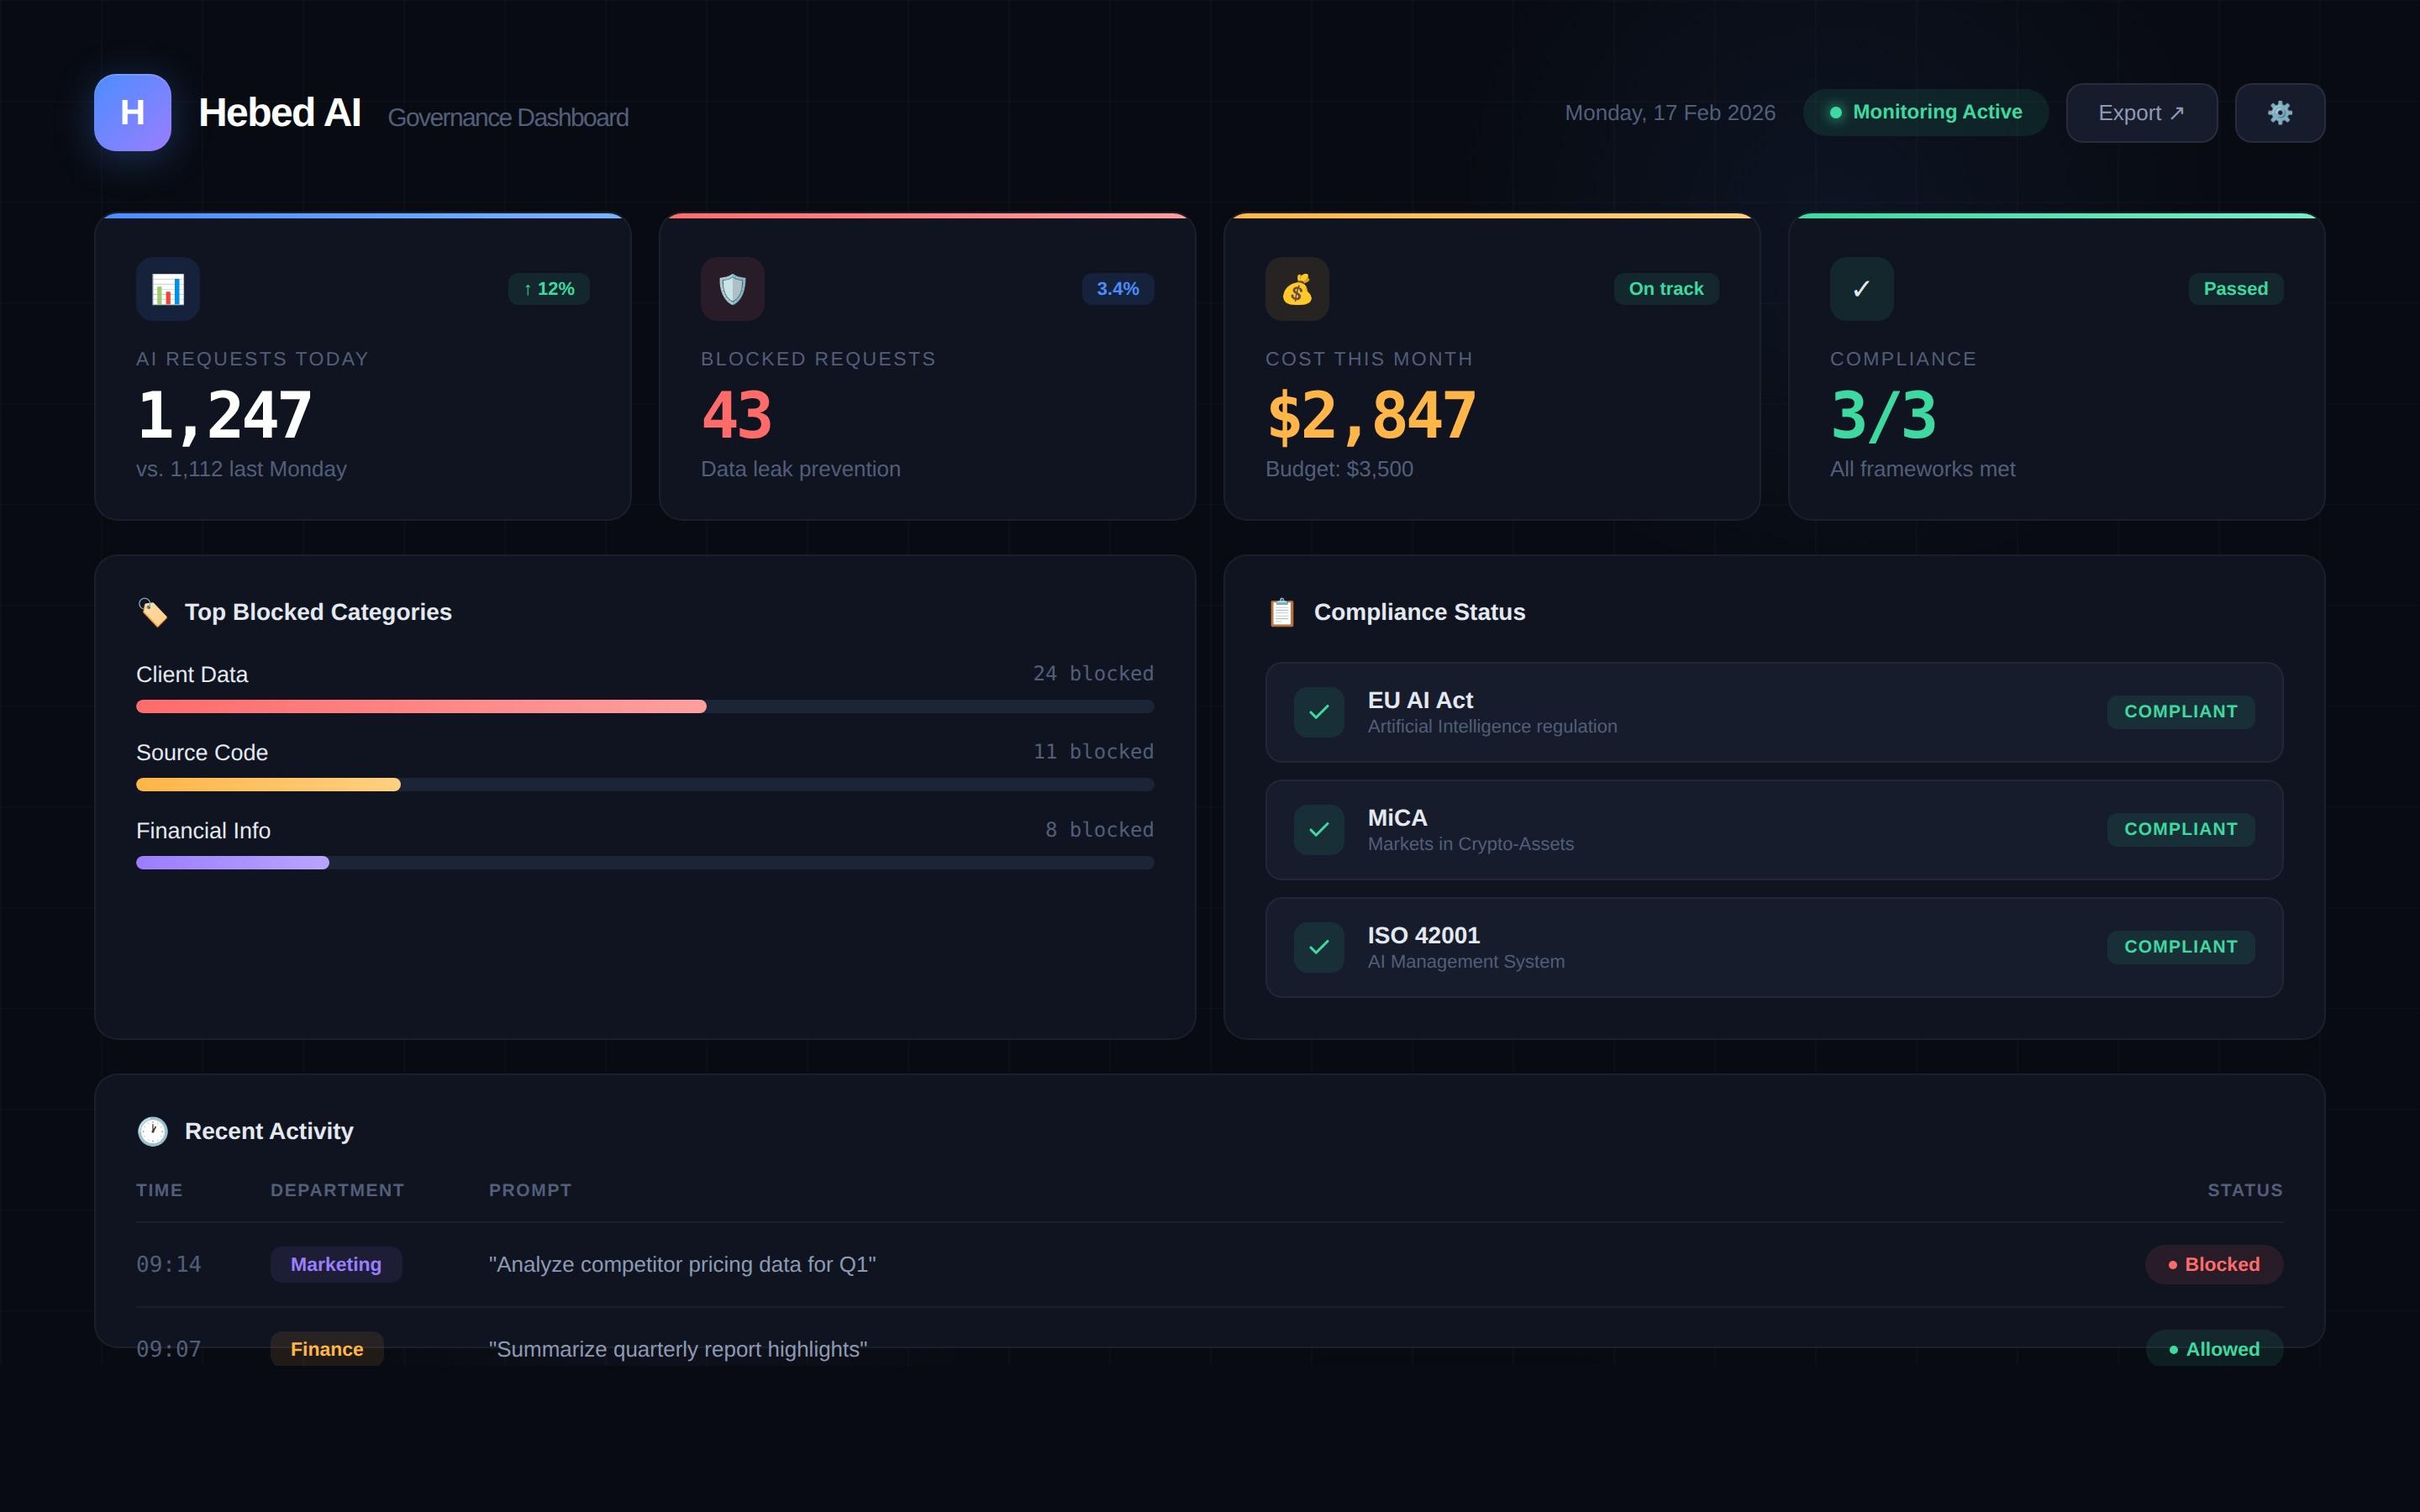Click the Passed badge on Compliance card
The height and width of the screenshot is (1512, 2420).
2236,289
